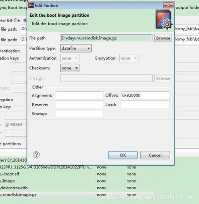Select the new BIF file radio button
This screenshot has width=199, height=204.
tap(25, 20)
